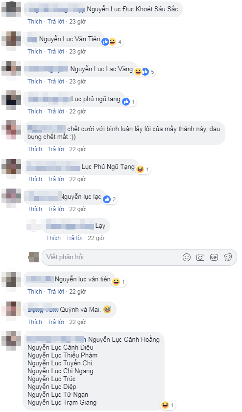
Task: View haha reaction on Nguyễn Lục Trạm Giang comment
Action: coord(168,405)
